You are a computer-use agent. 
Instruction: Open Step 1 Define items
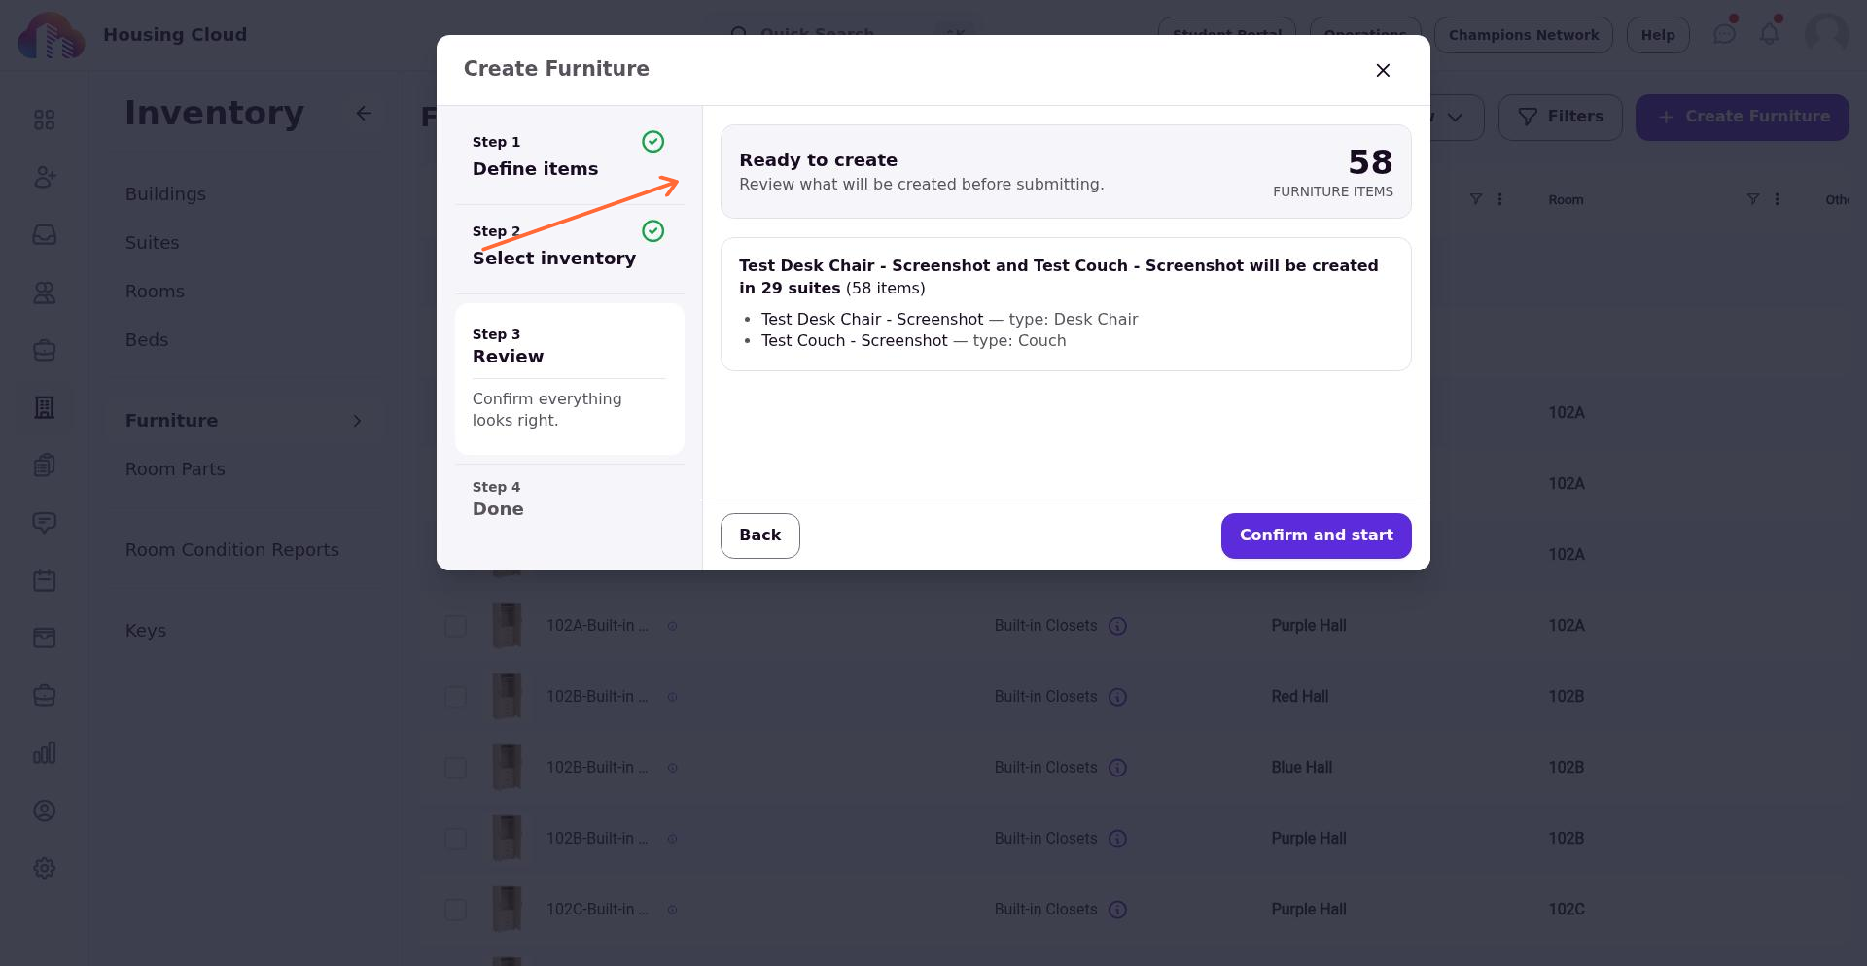click(x=569, y=156)
